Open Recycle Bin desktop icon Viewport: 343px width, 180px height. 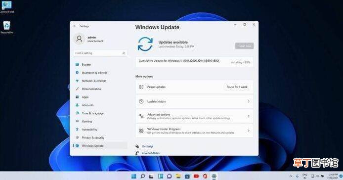(7, 27)
